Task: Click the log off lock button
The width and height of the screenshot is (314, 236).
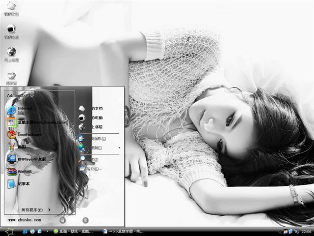Action: (x=63, y=220)
